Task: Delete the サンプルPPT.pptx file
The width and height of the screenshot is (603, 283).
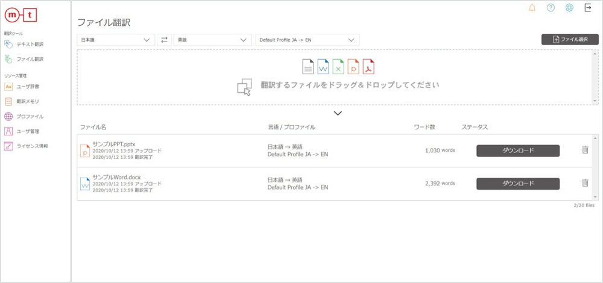Action: coord(585,150)
